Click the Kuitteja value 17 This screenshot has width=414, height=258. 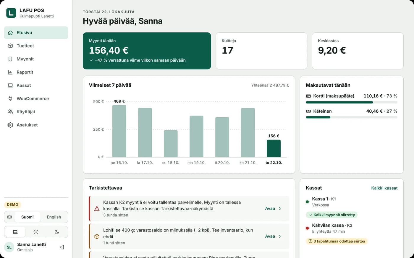coord(227,50)
